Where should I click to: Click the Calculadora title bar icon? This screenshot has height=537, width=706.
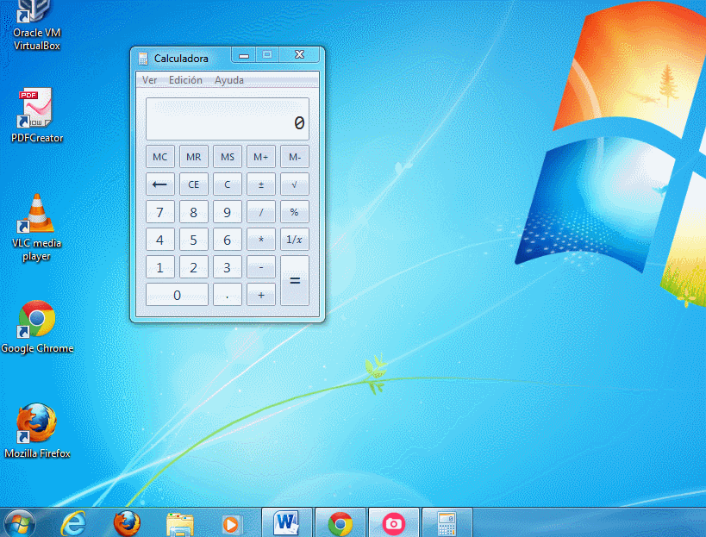[x=143, y=59]
